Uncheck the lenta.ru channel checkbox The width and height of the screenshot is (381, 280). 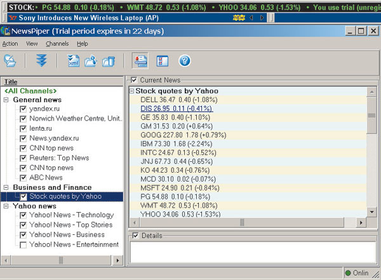tap(22, 128)
